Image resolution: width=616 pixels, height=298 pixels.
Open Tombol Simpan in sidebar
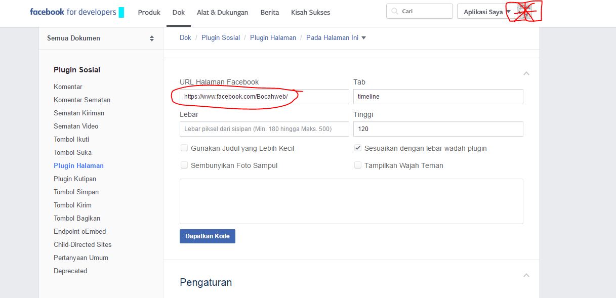pyautogui.click(x=76, y=192)
